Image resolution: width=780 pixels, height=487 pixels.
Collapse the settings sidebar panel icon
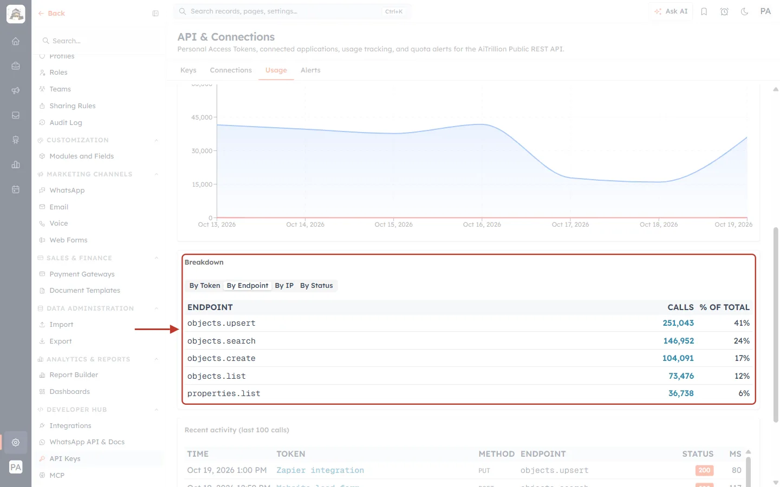click(155, 14)
